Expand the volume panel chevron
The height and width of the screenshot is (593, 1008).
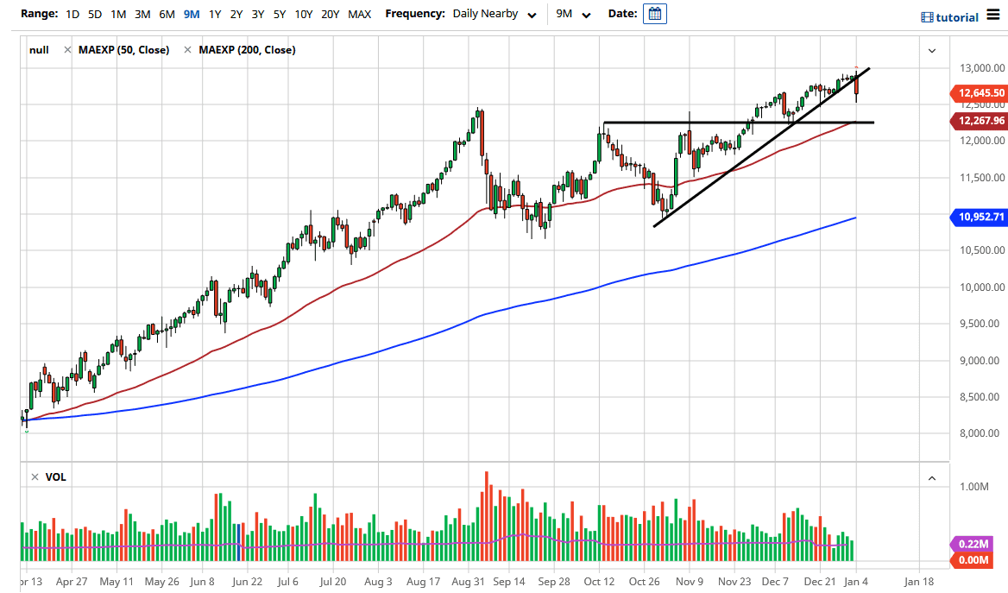(932, 477)
